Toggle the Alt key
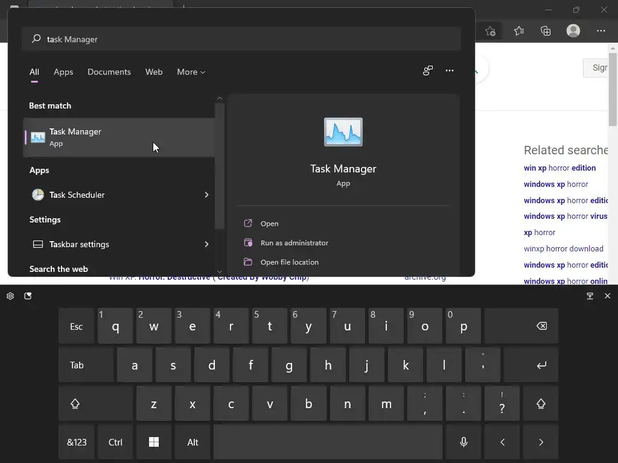Screen dimensions: 618x463 (x=193, y=442)
